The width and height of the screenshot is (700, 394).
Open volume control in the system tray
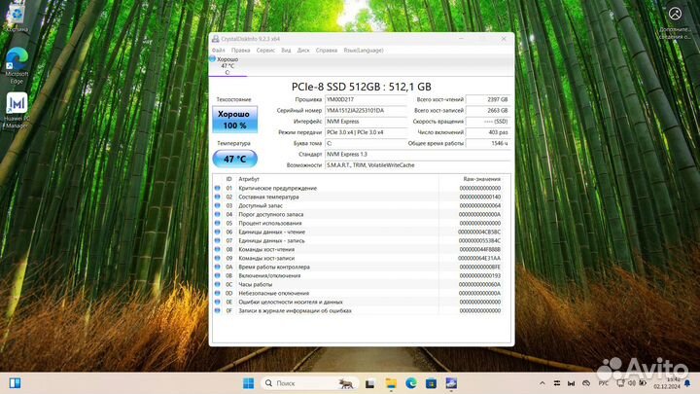[x=632, y=383]
